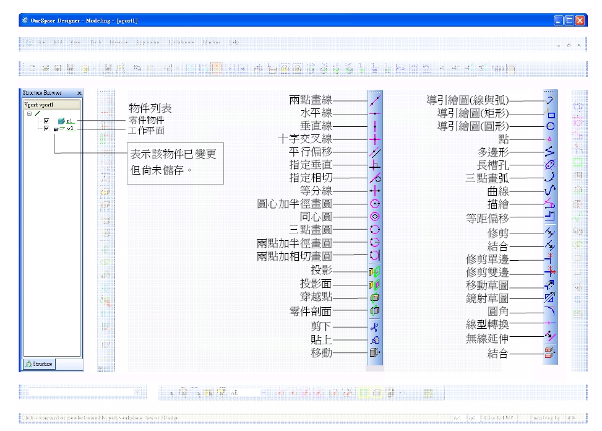This screenshot has height=431, width=602.
Task: Click the Project (投影) tool icon
Action: [x=375, y=272]
